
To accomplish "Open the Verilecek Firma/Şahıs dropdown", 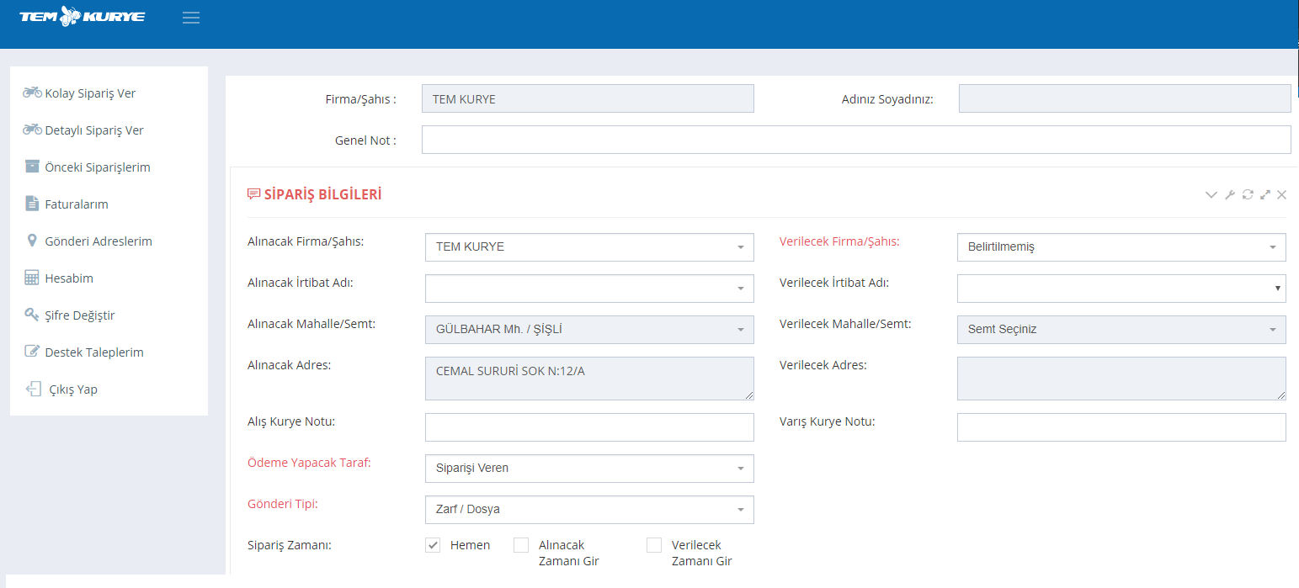I will 1121,247.
